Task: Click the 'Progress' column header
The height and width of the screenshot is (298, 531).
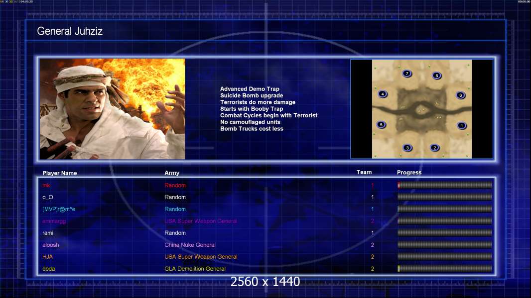Action: tap(409, 172)
